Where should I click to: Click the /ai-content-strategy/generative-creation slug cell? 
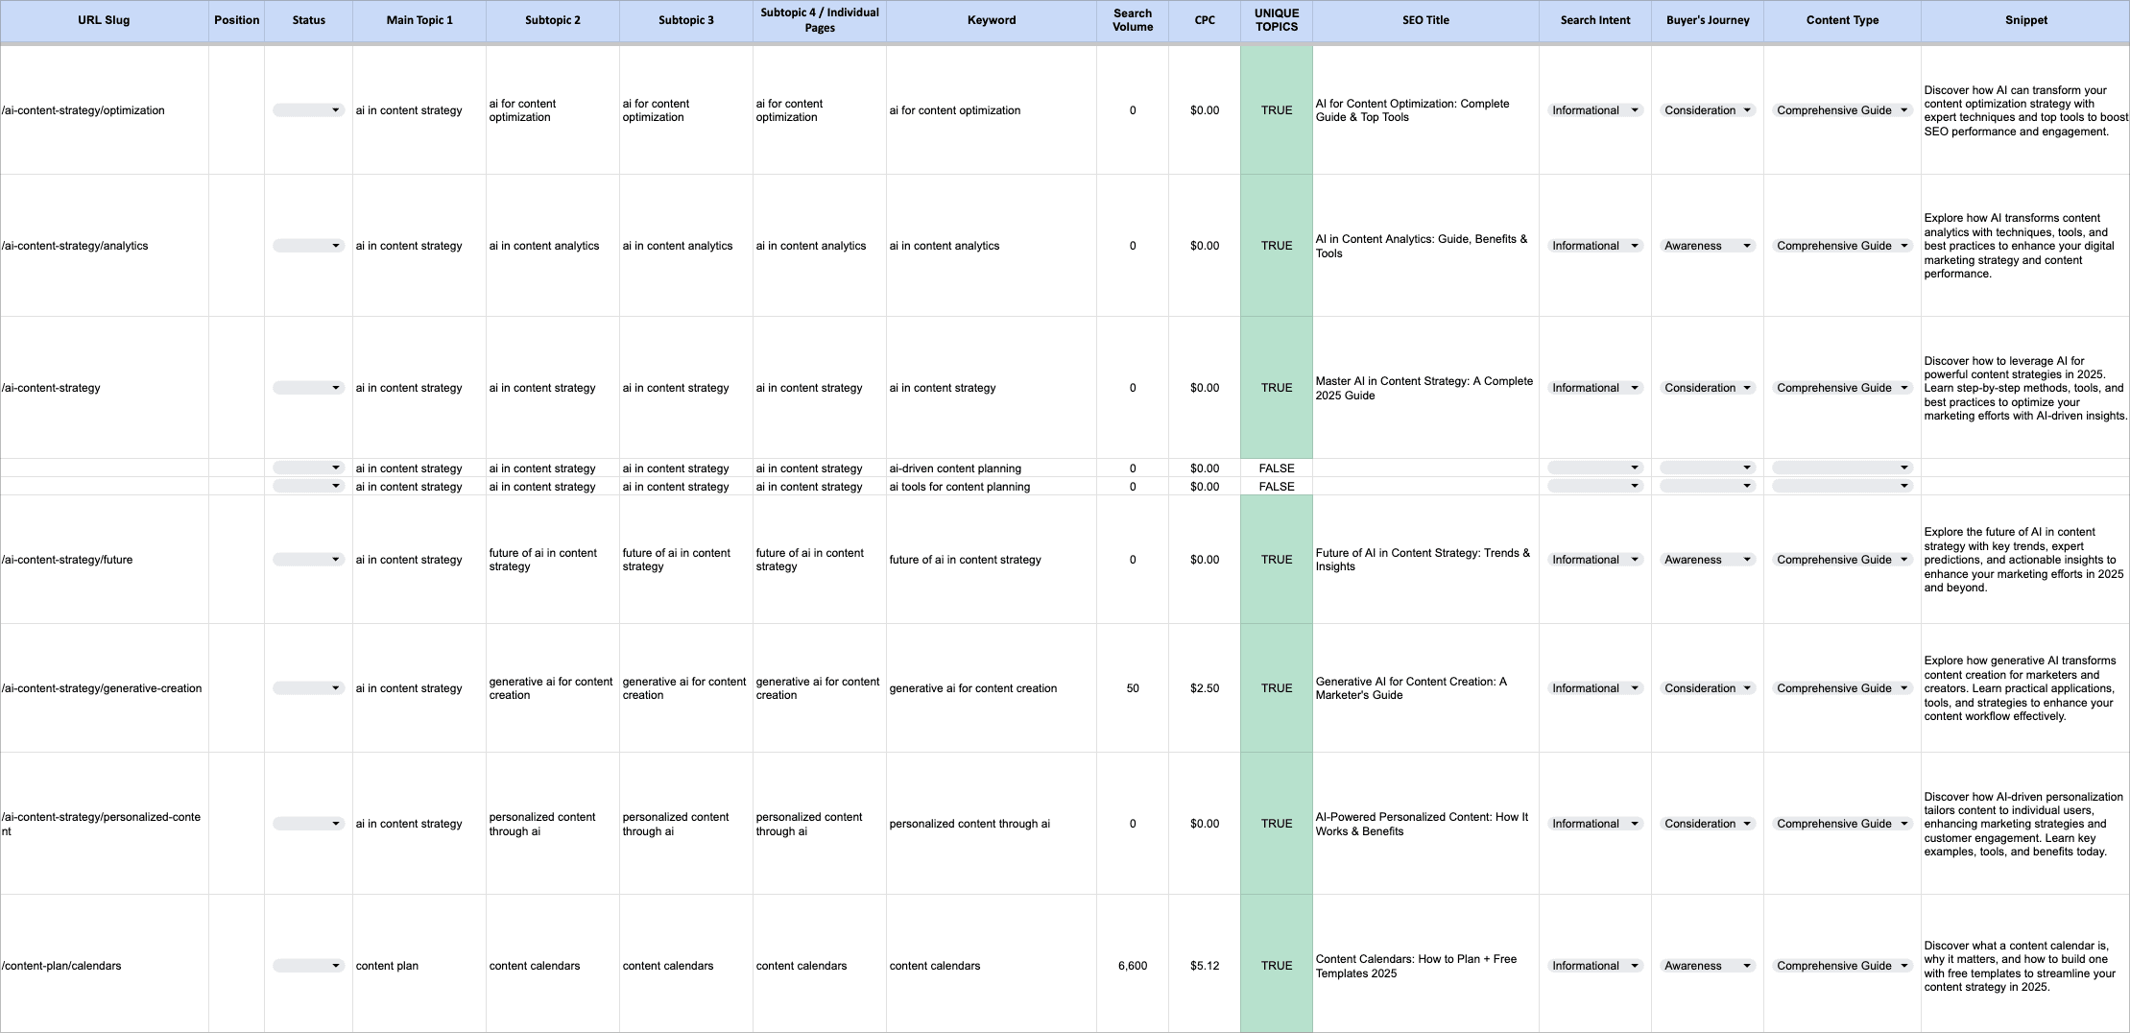coord(104,688)
